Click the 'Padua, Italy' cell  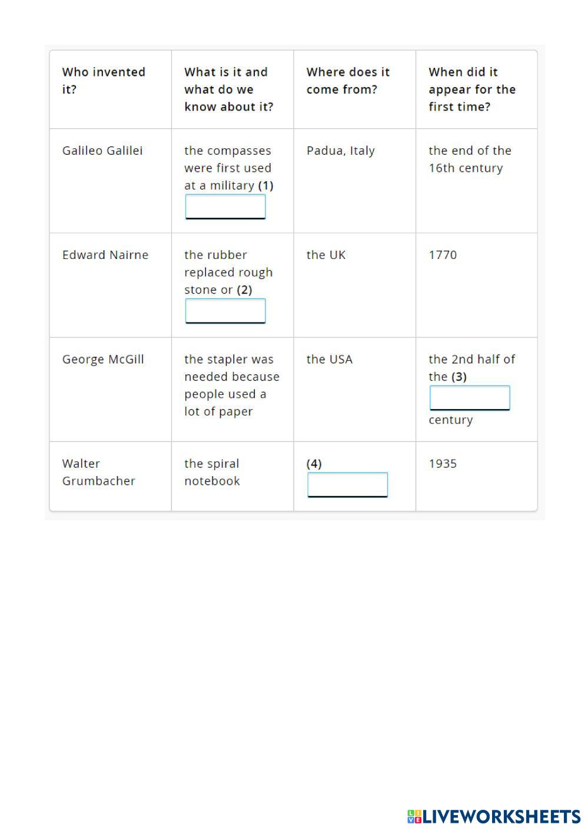click(x=340, y=151)
